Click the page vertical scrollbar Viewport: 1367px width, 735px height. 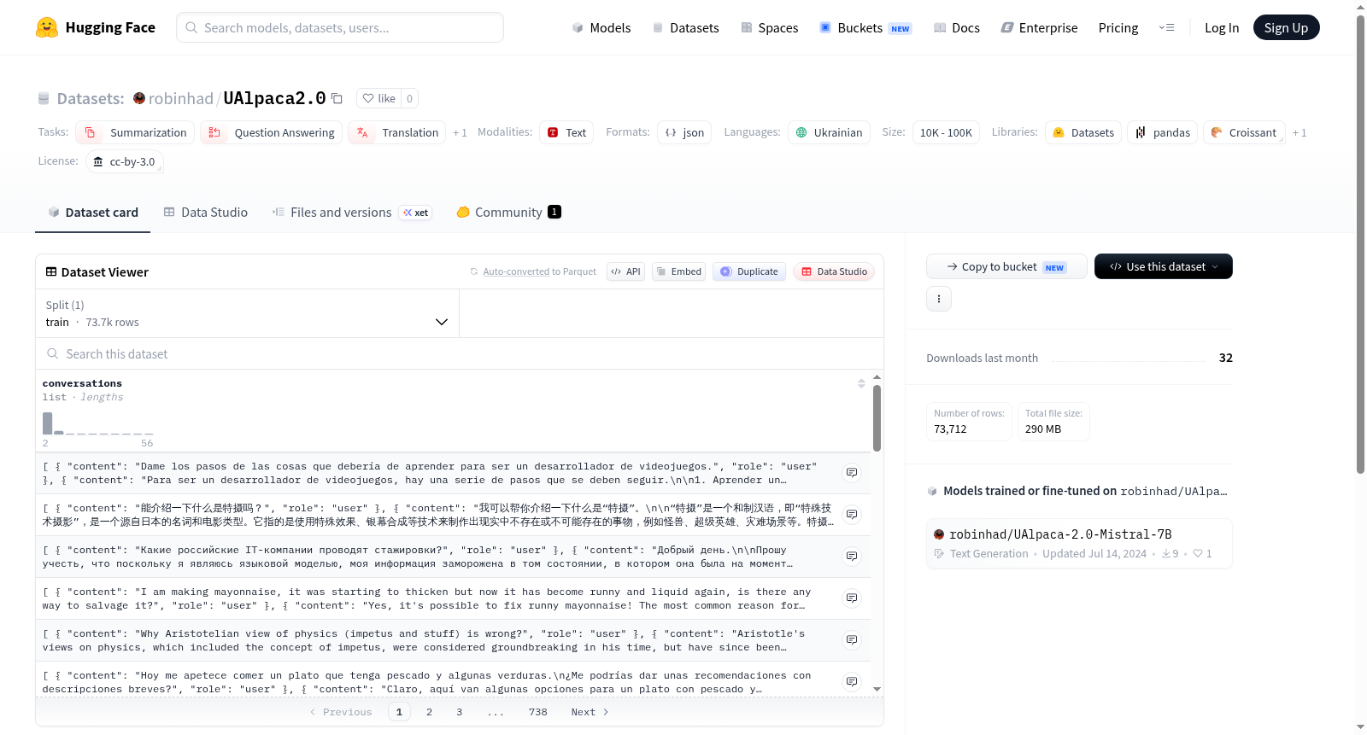tap(1360, 243)
